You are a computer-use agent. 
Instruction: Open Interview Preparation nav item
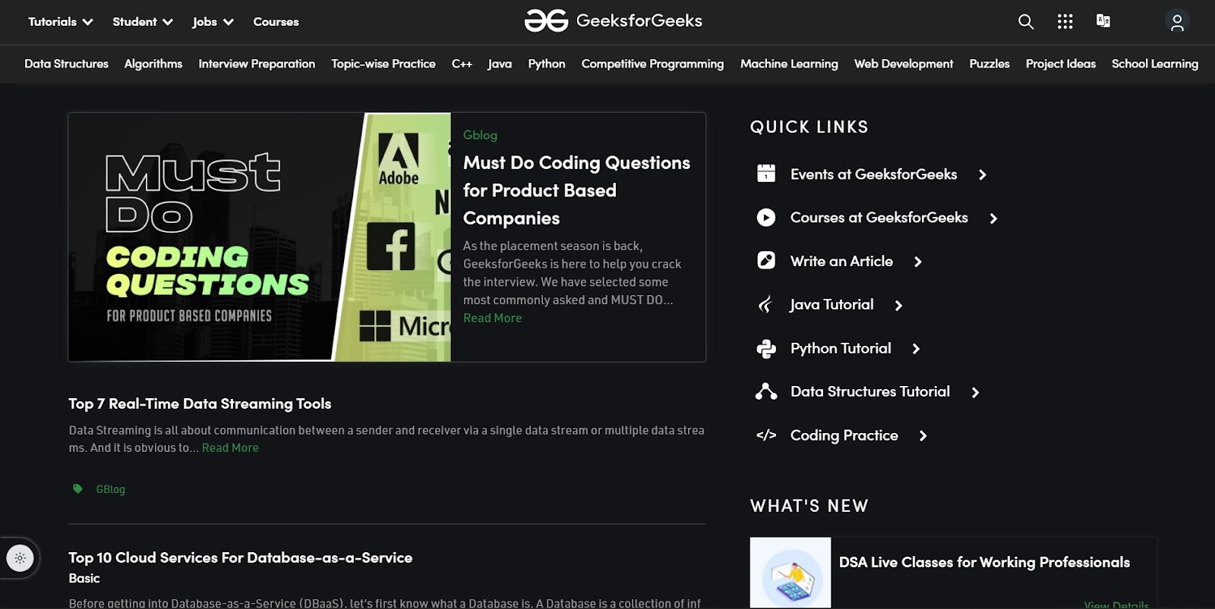257,64
